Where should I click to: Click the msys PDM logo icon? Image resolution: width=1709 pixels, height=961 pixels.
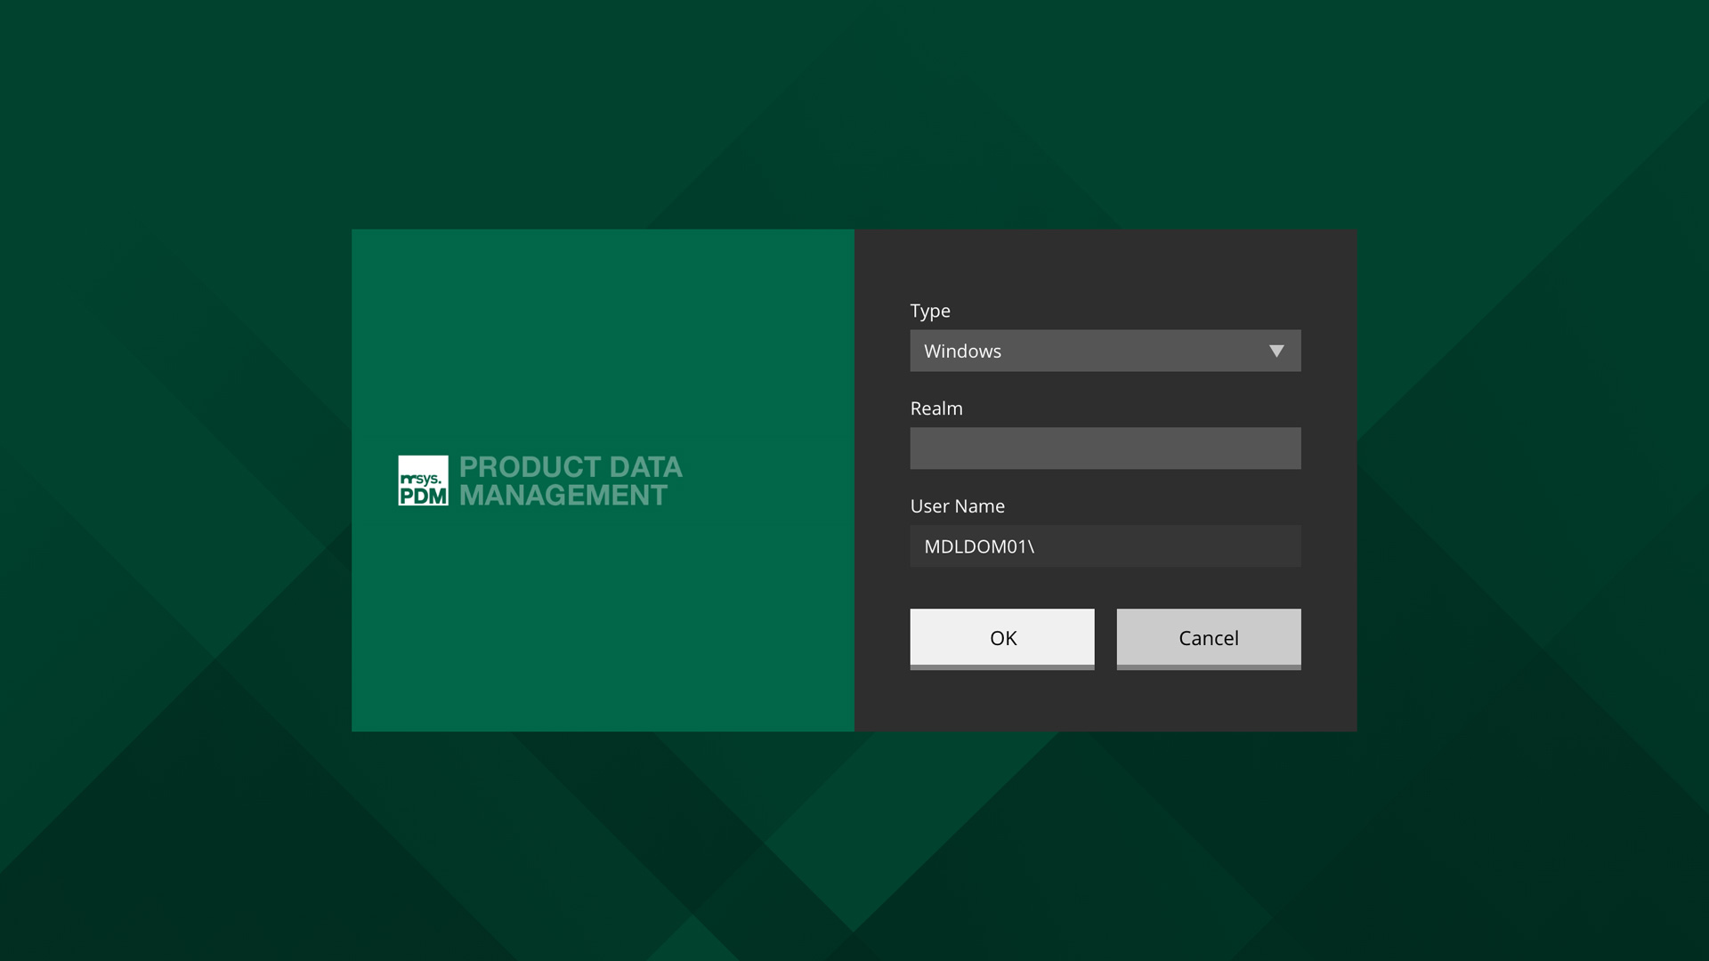423,480
